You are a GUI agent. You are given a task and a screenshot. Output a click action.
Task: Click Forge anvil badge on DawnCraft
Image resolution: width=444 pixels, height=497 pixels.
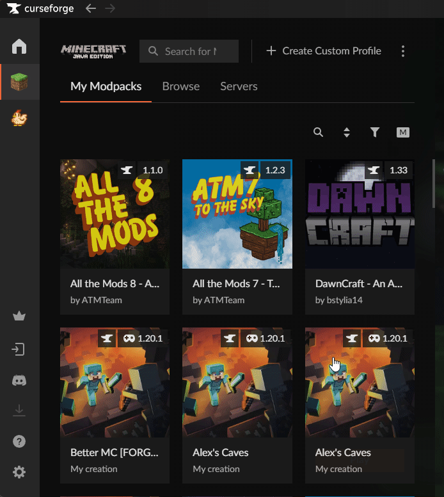point(374,170)
